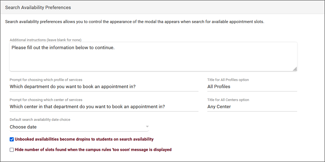Click the Title for All Profiles option label
This screenshot has height=162, width=325.
228,80
